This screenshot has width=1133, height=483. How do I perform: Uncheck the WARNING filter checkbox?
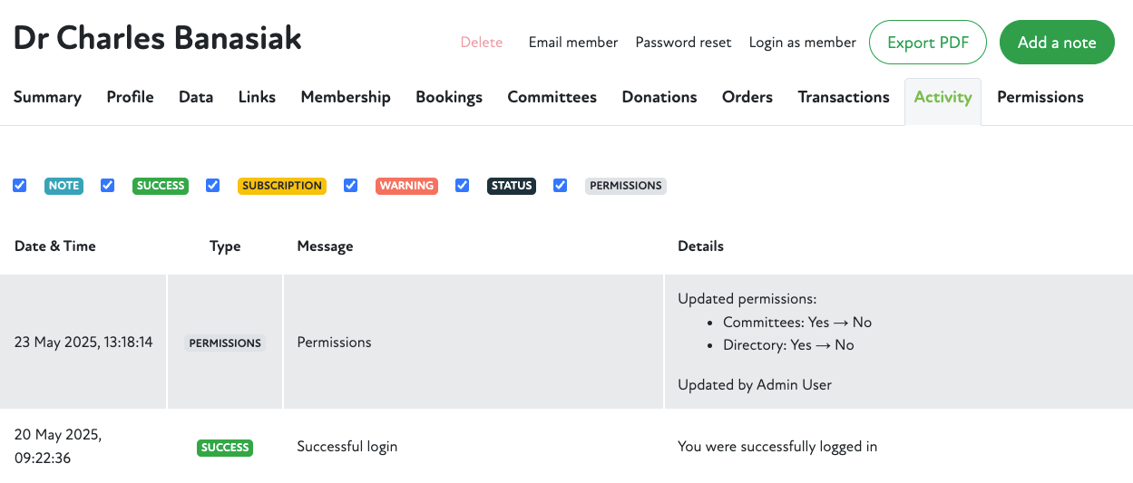click(351, 186)
